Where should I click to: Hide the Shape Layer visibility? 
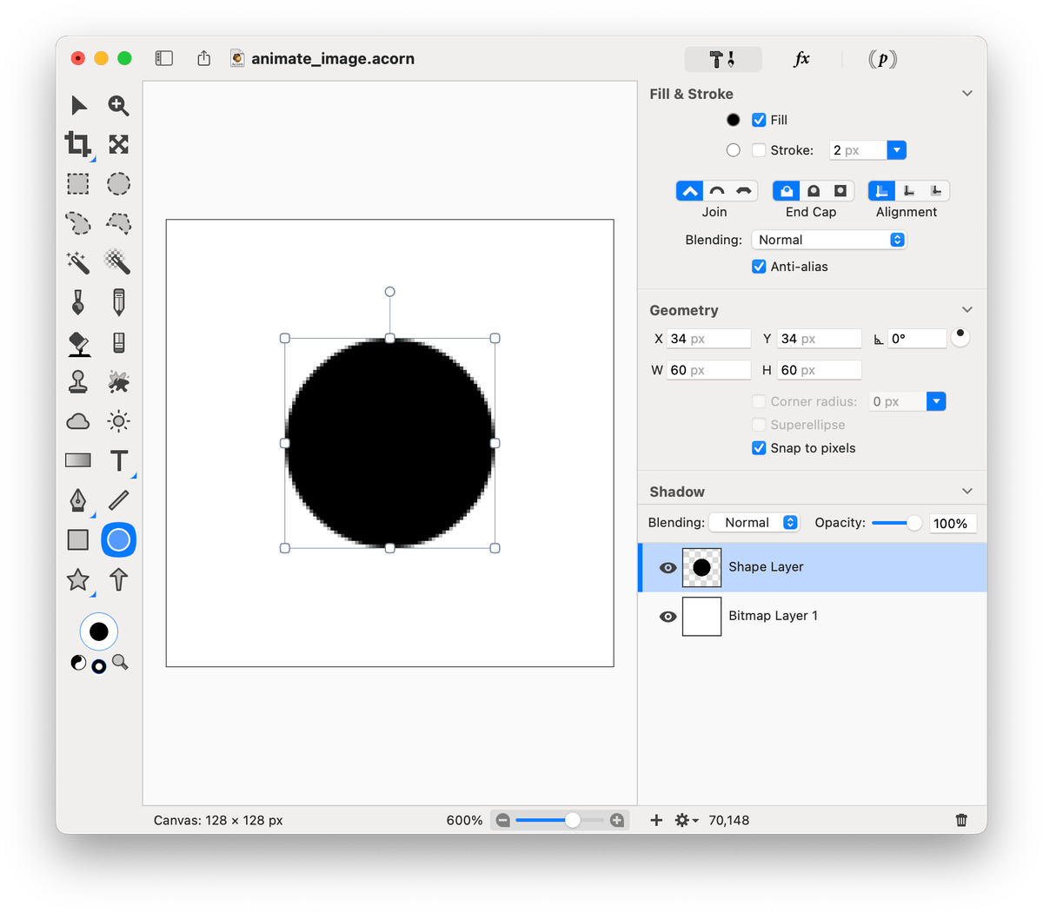click(x=668, y=567)
